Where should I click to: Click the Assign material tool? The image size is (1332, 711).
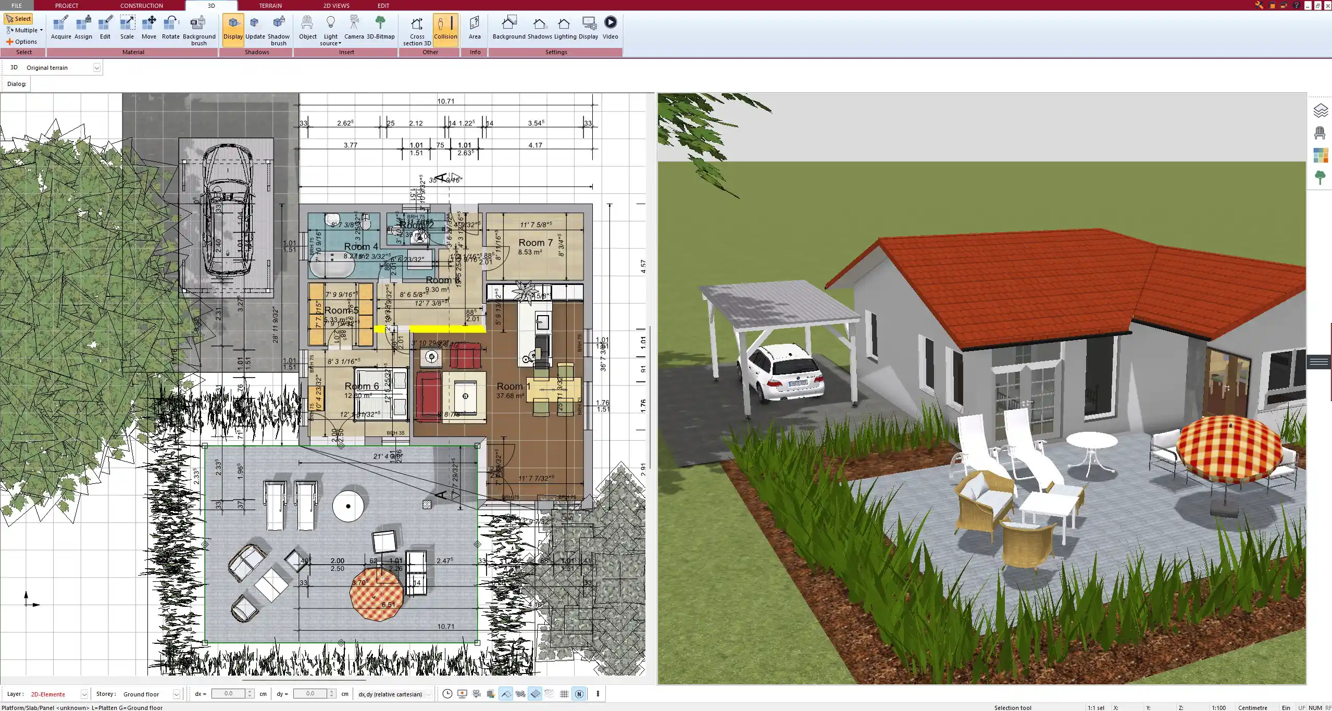point(83,28)
